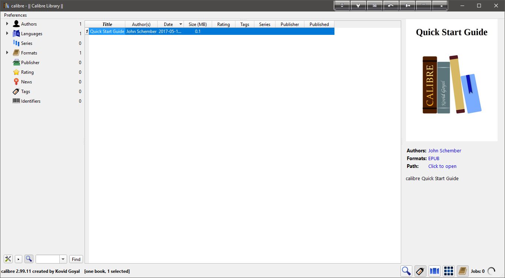Select the Publisher text in the Tag browser
The image size is (505, 278).
pyautogui.click(x=30, y=63)
